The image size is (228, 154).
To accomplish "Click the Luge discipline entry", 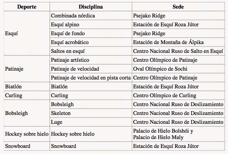I will pyautogui.click(x=57, y=122).
